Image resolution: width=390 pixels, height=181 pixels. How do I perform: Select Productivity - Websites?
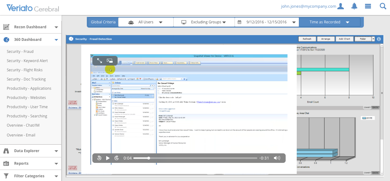click(26, 98)
